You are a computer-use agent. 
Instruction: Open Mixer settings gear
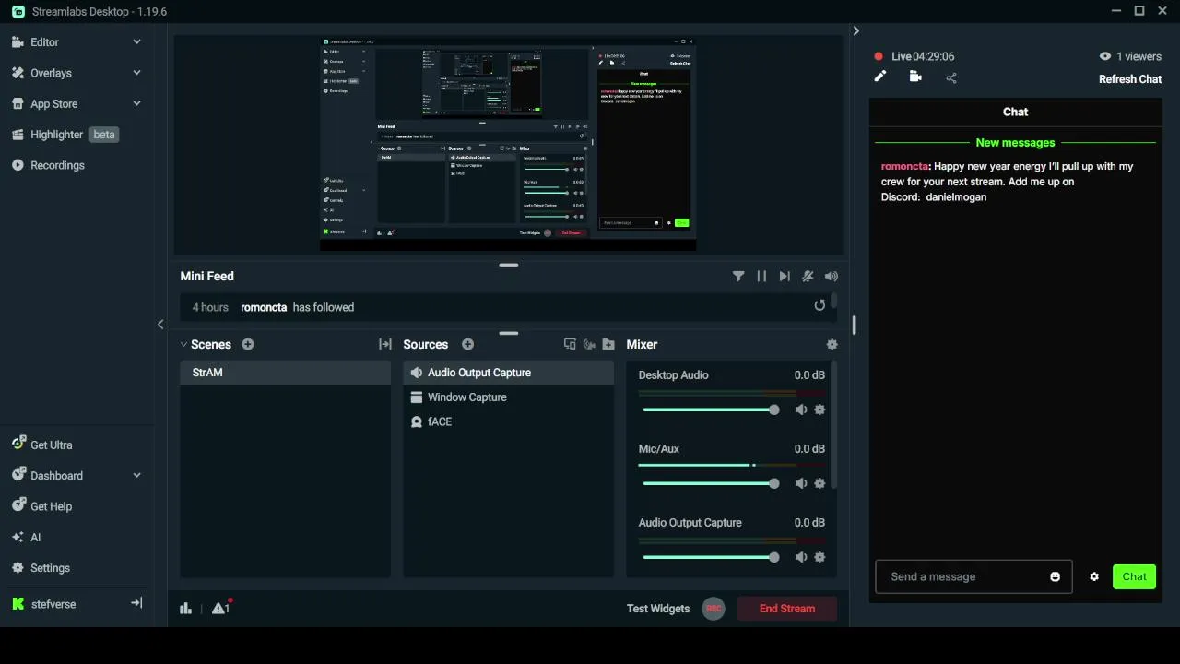(x=832, y=344)
